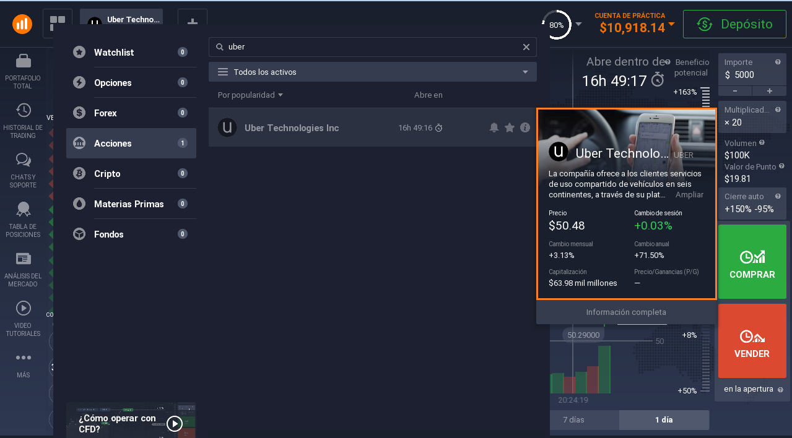Expand the dropdown arrow beside 80% circle
792x438 pixels.
pyautogui.click(x=578, y=25)
